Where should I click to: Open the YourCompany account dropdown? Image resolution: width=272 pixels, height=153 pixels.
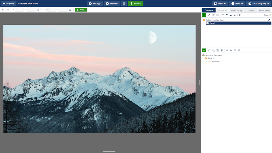[x=259, y=4]
